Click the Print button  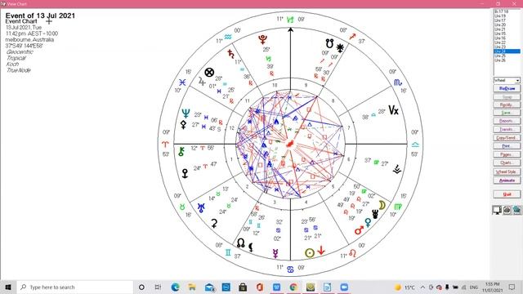pos(507,146)
